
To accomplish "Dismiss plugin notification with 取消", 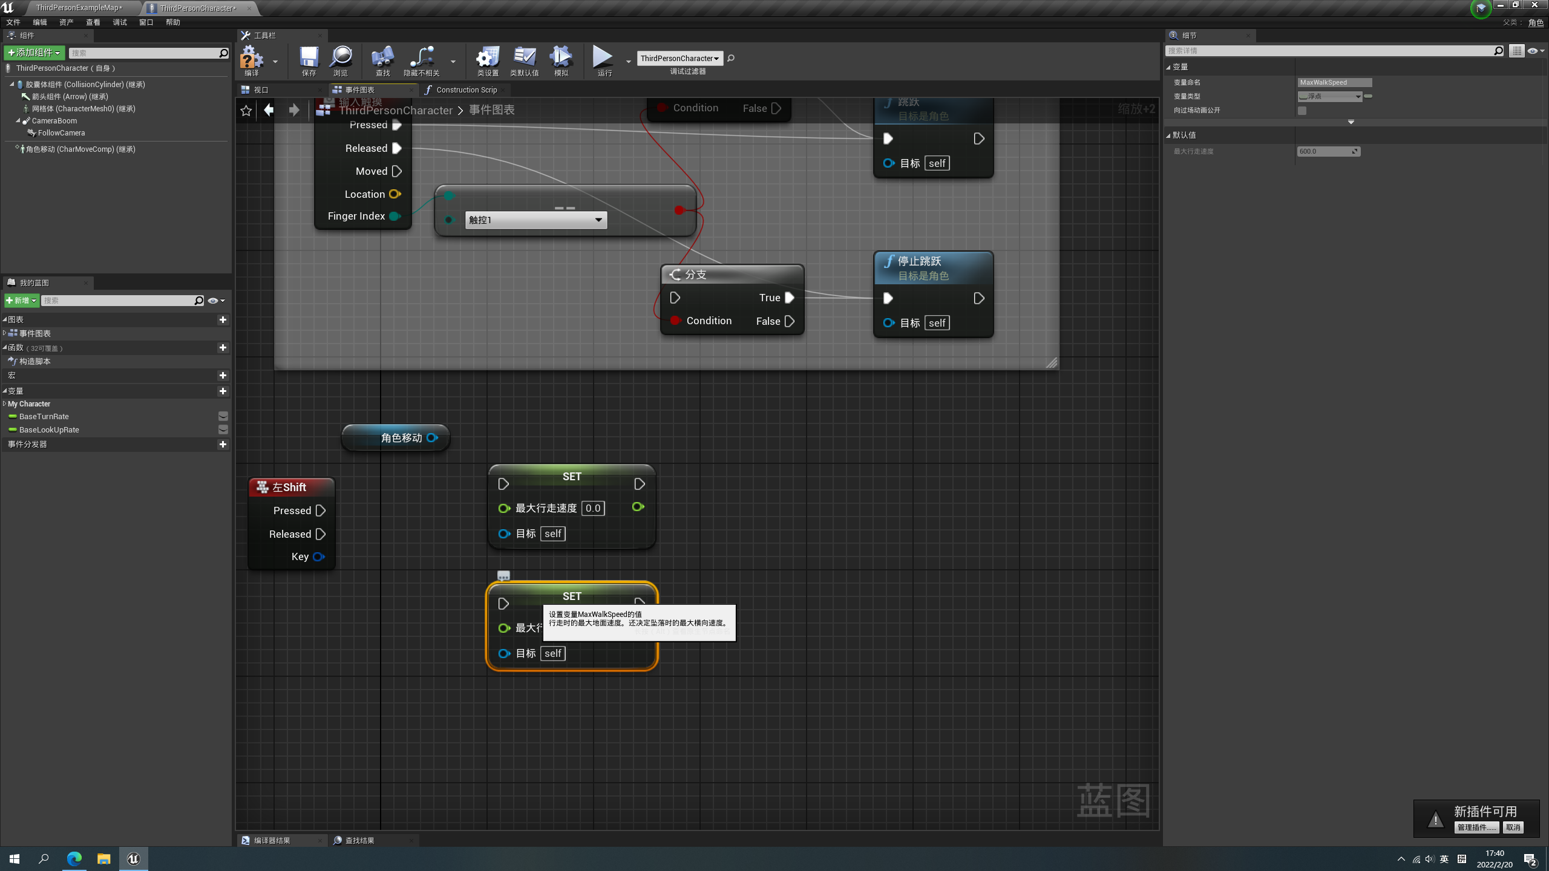I will tap(1513, 827).
